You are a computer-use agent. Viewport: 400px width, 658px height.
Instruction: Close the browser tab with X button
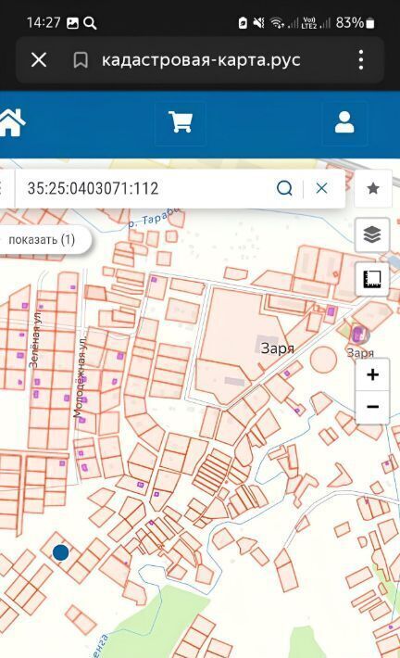(x=39, y=60)
